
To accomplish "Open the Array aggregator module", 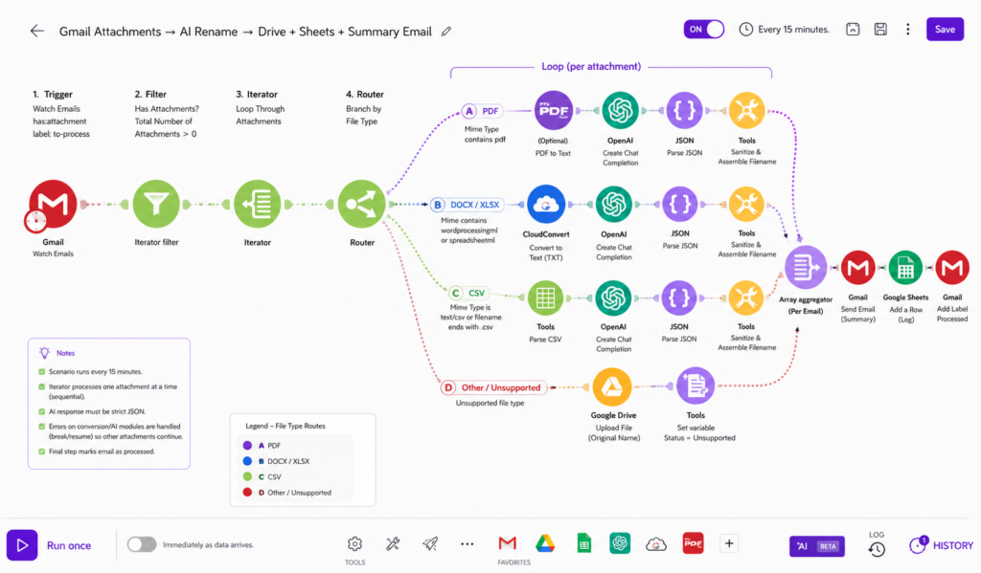I will [x=805, y=268].
